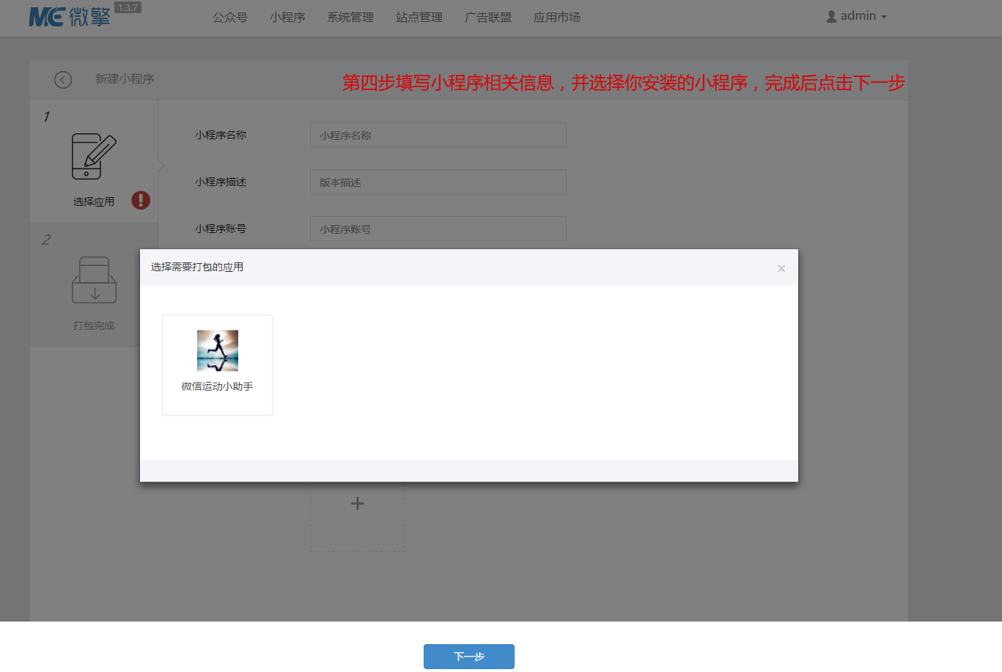Click the 选择应用 phone edit icon

tap(94, 157)
